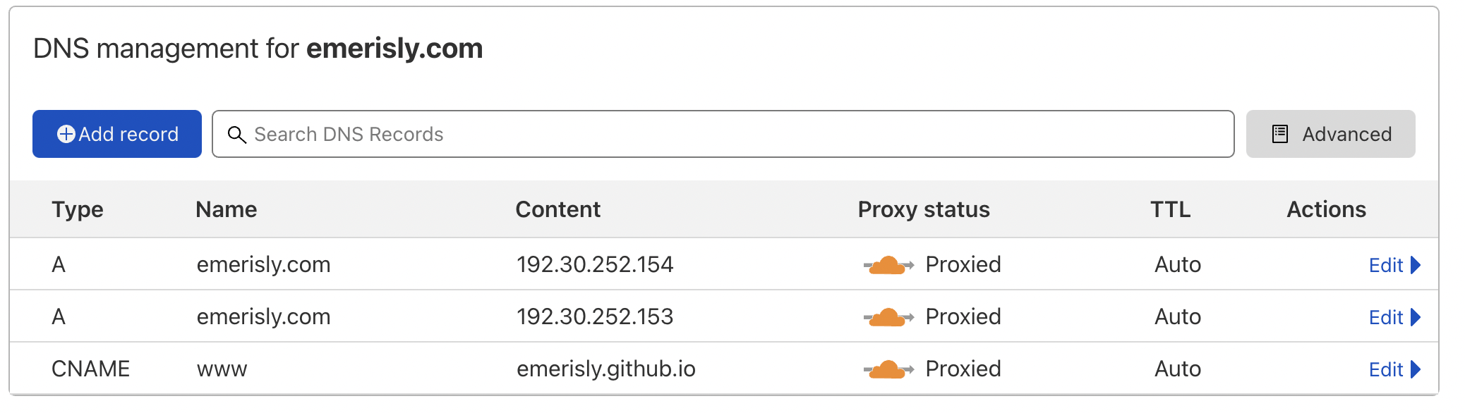Open the Advanced options button
Image resolution: width=1465 pixels, height=413 pixels.
tap(1330, 134)
